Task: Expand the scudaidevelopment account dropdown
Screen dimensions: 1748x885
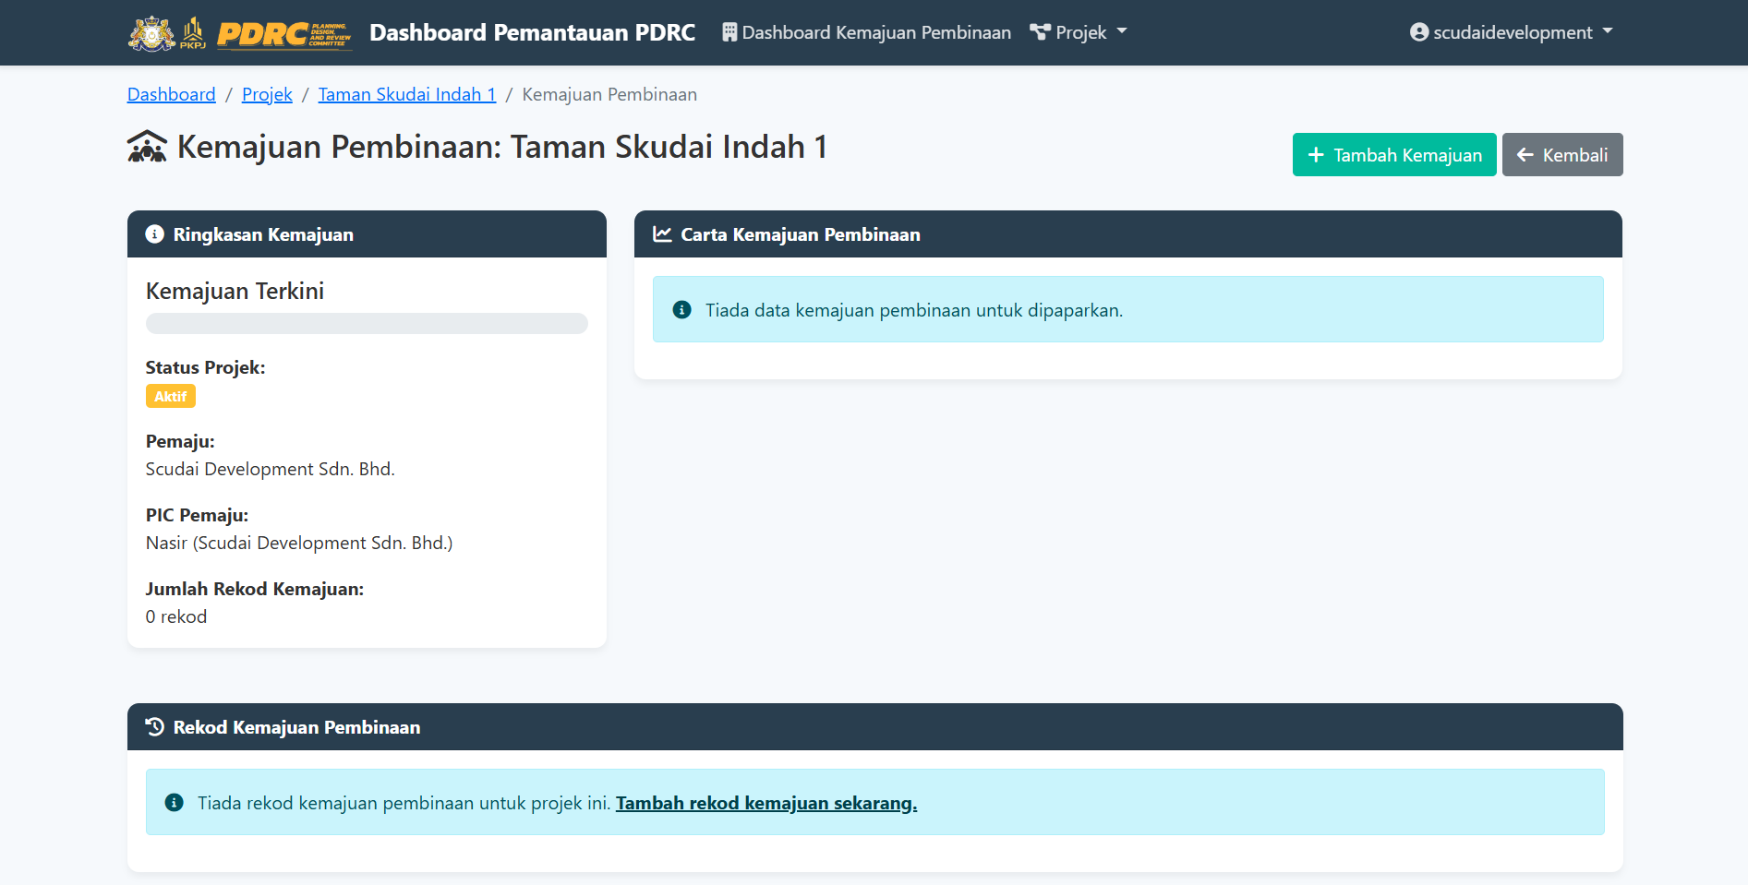Action: click(1513, 31)
